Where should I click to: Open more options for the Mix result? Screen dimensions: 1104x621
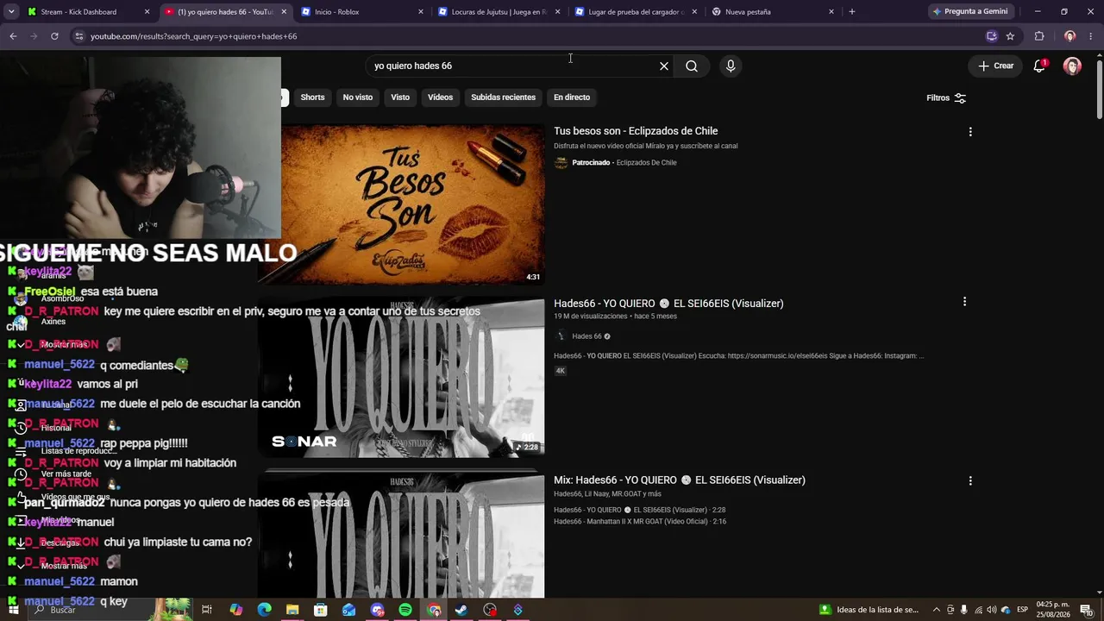coord(970,480)
